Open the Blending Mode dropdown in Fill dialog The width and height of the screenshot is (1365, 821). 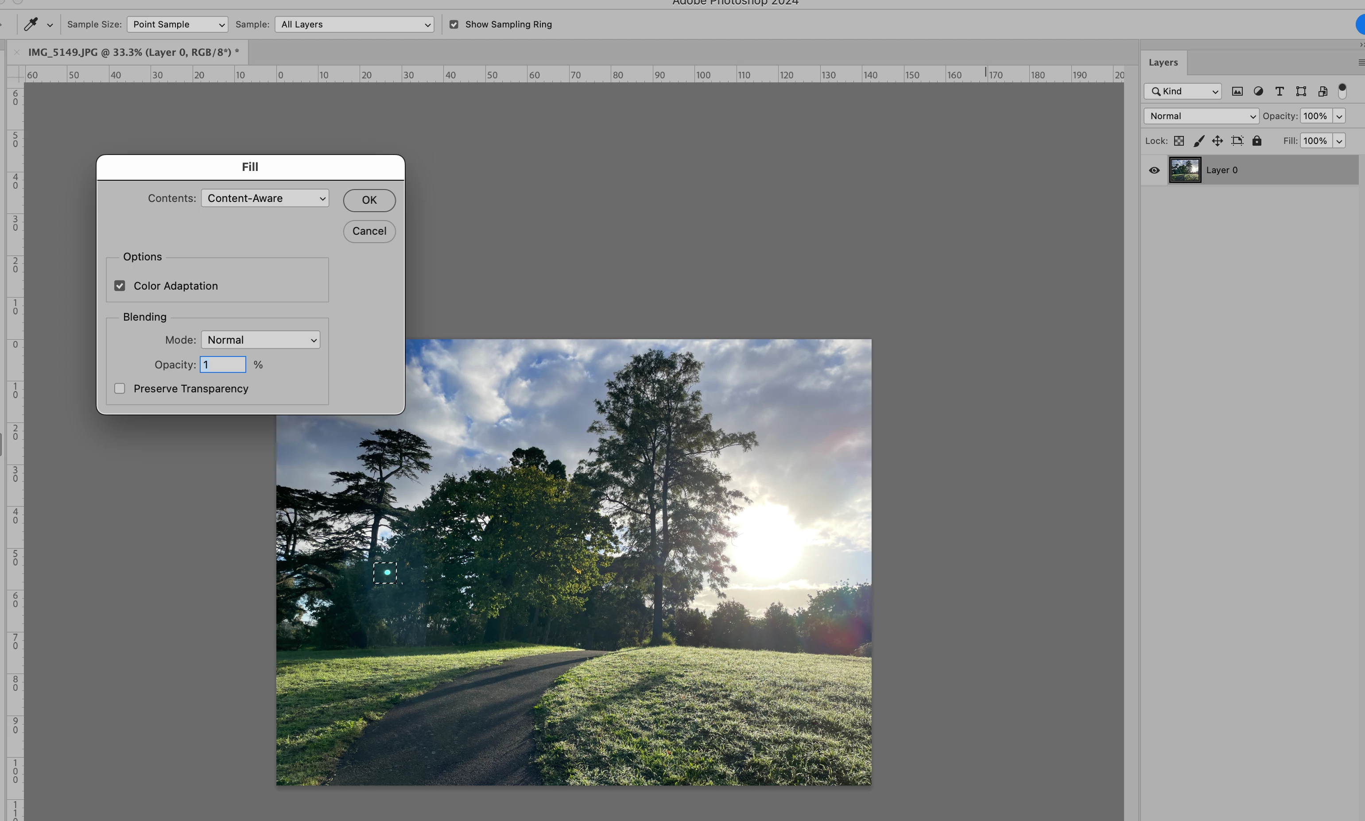click(260, 340)
